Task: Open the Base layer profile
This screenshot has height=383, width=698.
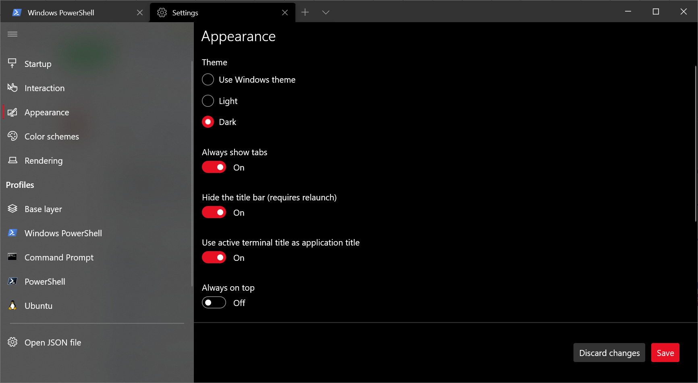Action: (x=96, y=209)
